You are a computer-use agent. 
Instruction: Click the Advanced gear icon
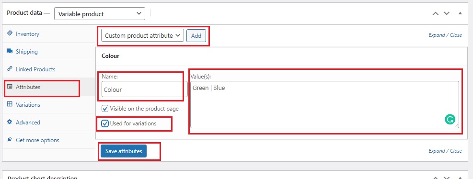click(x=10, y=122)
